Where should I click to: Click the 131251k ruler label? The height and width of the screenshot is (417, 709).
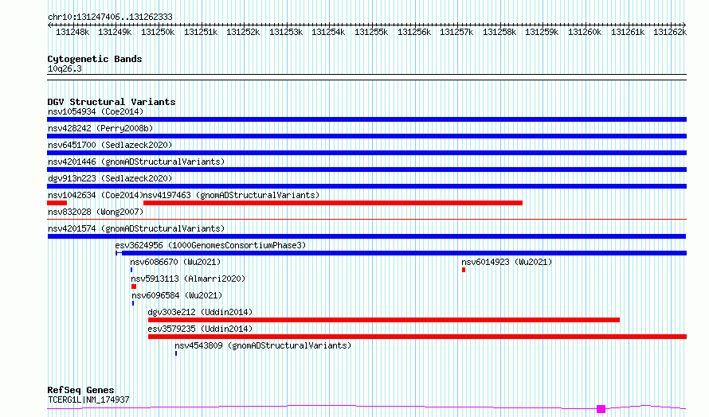(x=201, y=32)
